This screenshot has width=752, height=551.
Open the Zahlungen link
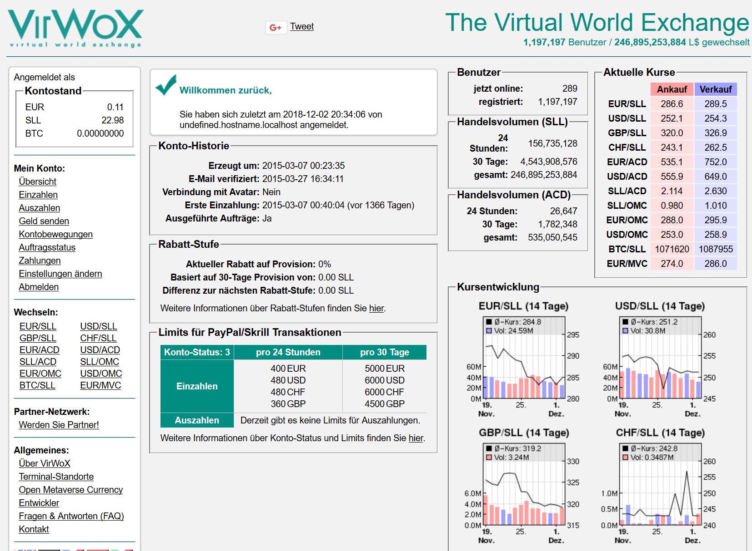coord(40,261)
